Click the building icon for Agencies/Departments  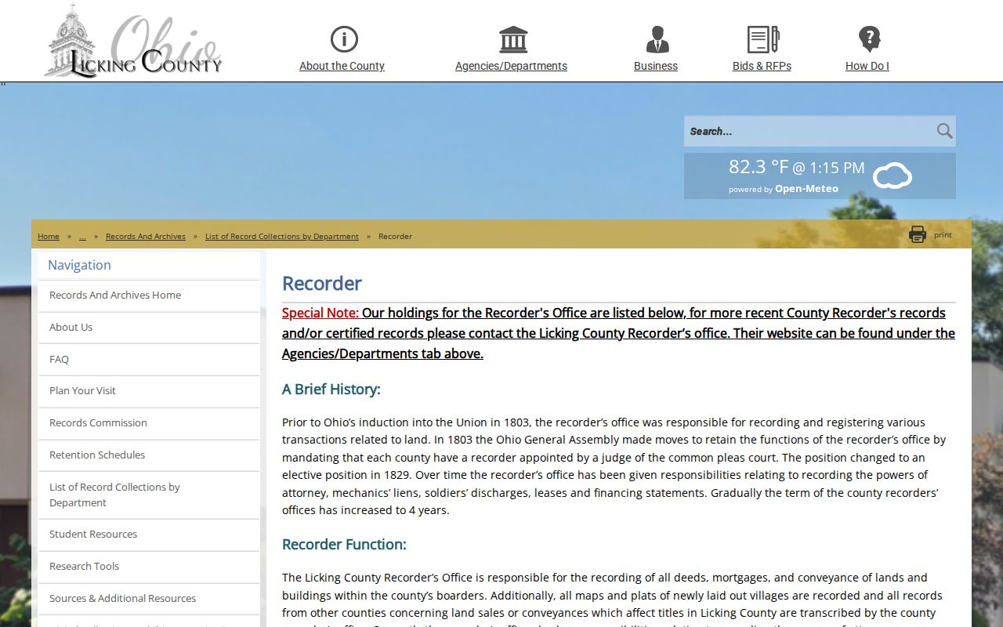(x=513, y=39)
